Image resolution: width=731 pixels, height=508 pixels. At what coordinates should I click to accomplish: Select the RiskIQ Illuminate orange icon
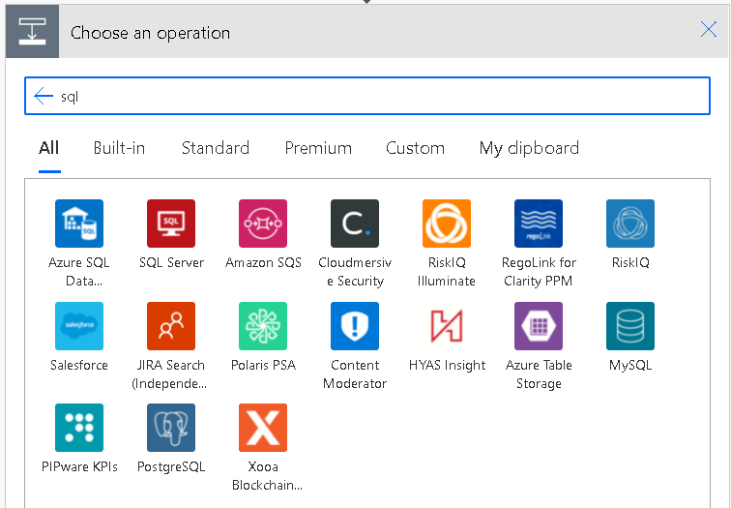447,224
